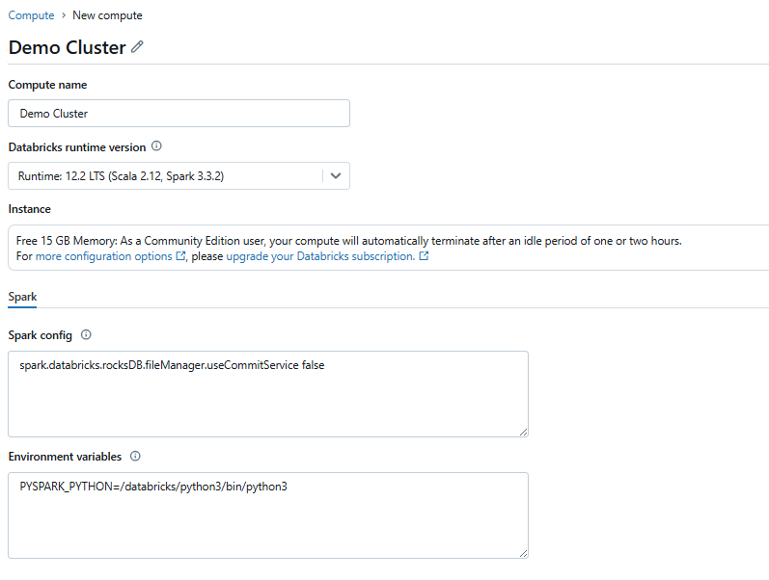The image size is (769, 580).
Task: Click the New compute breadcrumb item
Action: [x=107, y=15]
